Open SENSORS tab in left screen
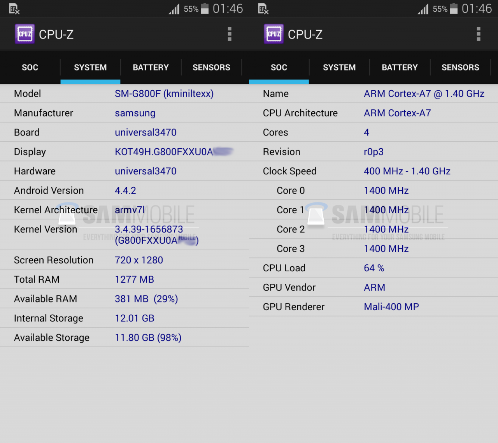Screen dimensions: 498x443 point(211,67)
